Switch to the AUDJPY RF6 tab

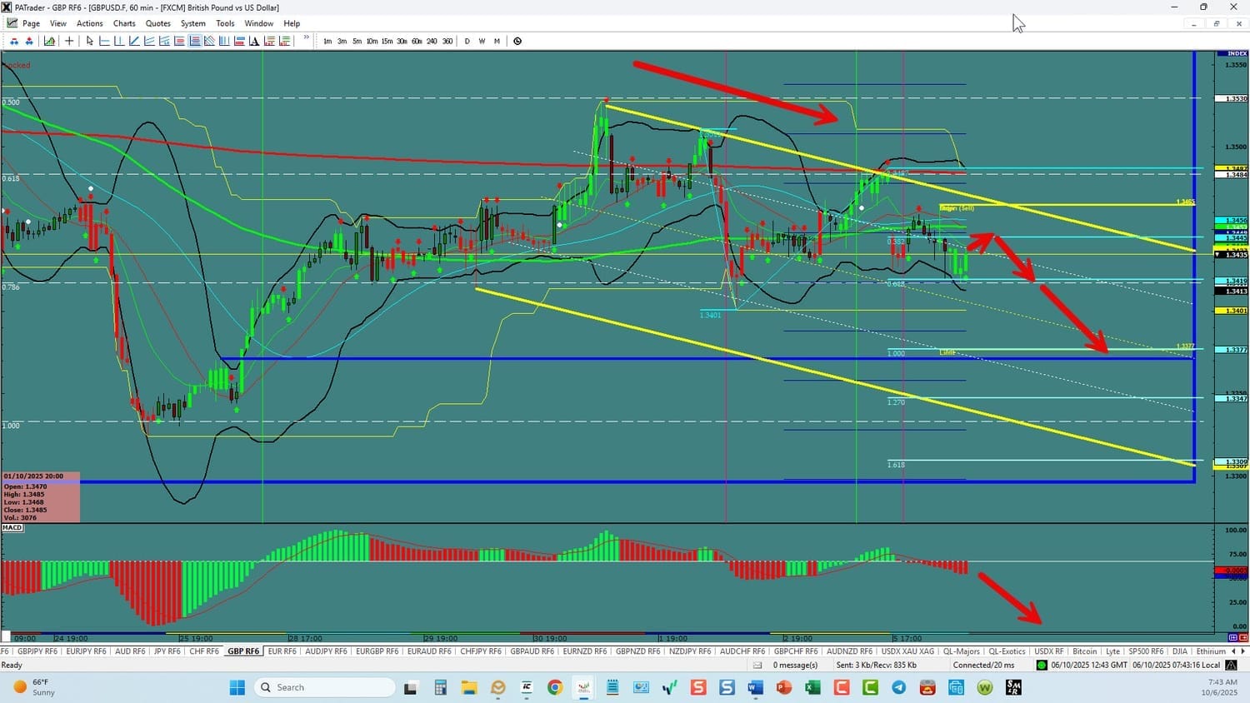(x=326, y=651)
